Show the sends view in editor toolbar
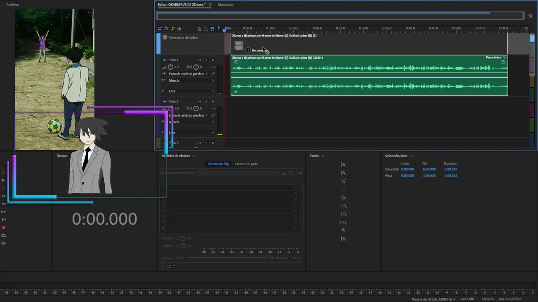The height and width of the screenshot is (302, 538). tap(173, 29)
